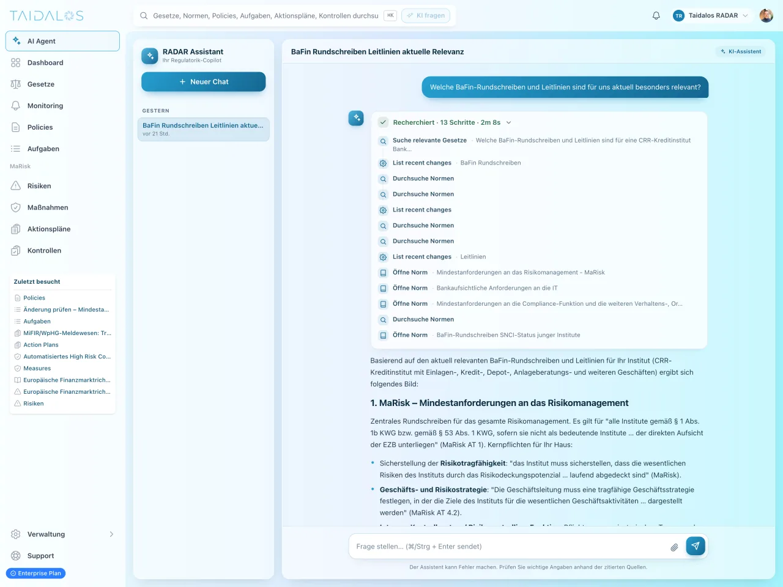Click the RADAR Assistant sparkle logo
Screen dimensions: 783x587
[x=150, y=56]
